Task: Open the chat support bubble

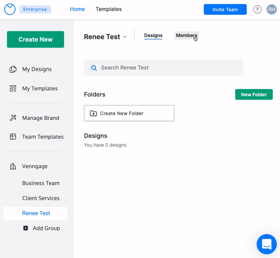Action: click(x=266, y=244)
